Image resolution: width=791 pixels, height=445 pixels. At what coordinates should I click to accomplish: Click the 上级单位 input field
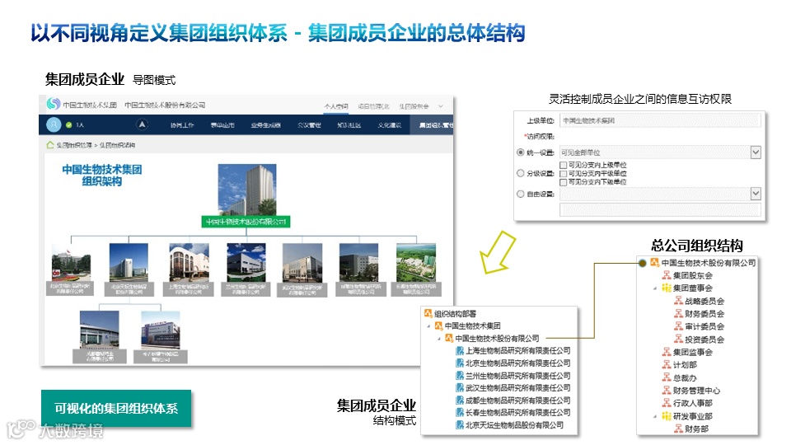pyautogui.click(x=660, y=120)
